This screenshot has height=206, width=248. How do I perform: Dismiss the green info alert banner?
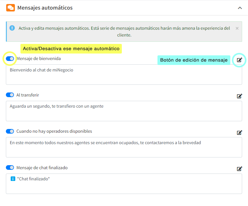(x=237, y=28)
